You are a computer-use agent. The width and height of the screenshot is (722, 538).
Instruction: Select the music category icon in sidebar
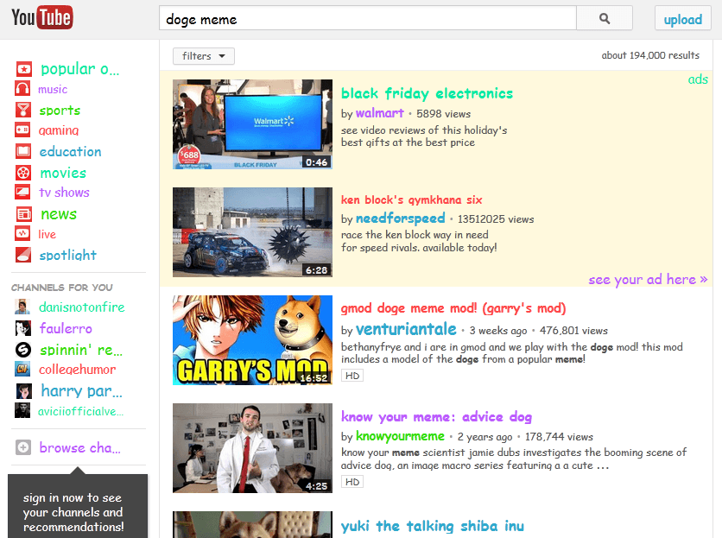[x=22, y=89]
